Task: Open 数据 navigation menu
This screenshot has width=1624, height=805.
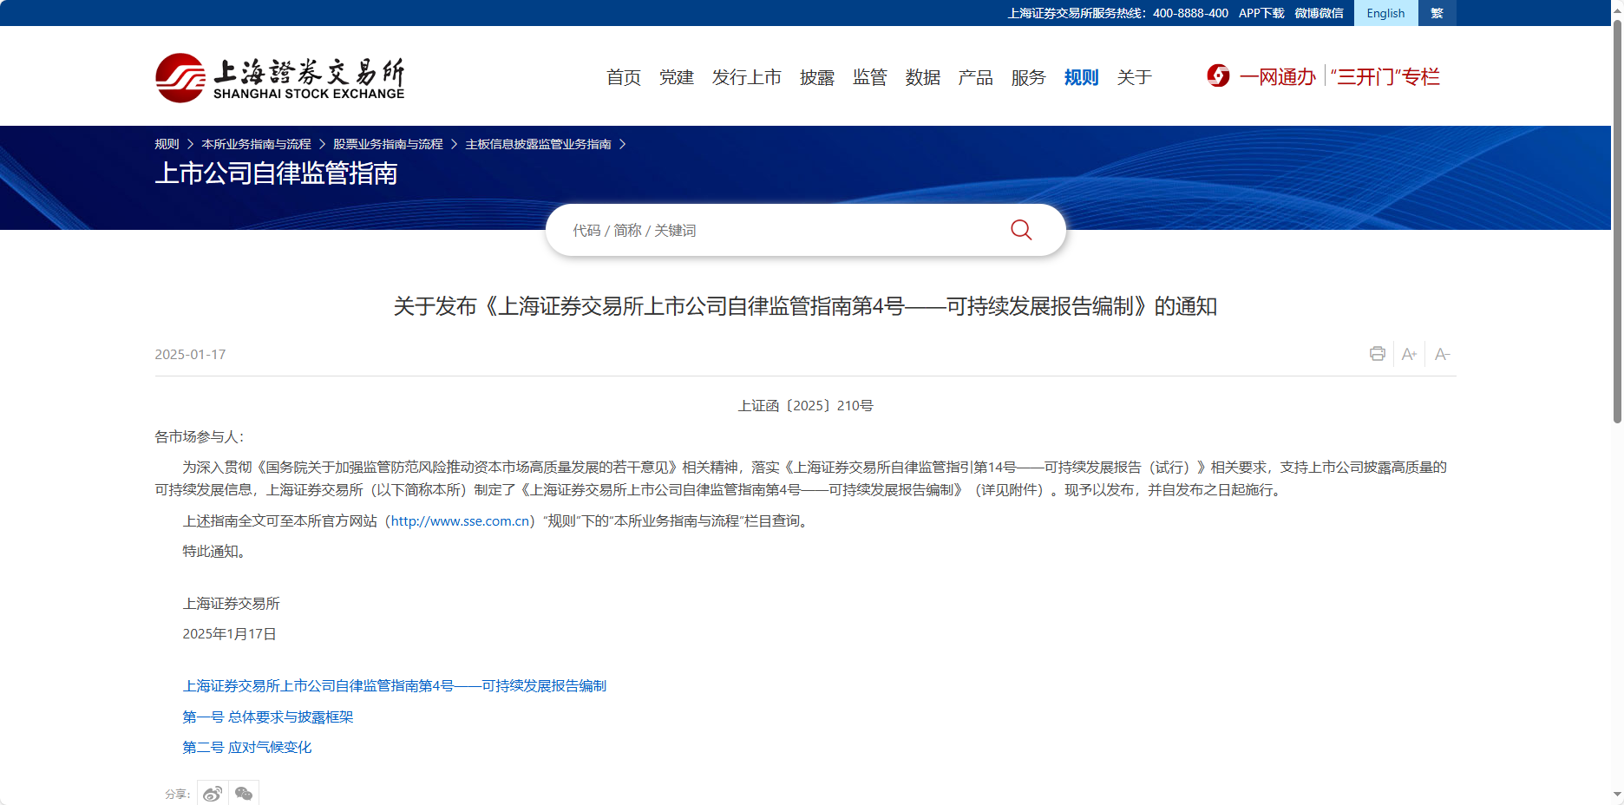Action: pyautogui.click(x=923, y=77)
